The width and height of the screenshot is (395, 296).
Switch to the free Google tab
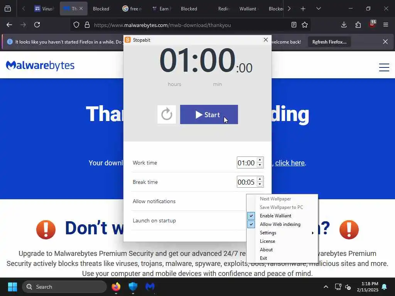pos(132,9)
